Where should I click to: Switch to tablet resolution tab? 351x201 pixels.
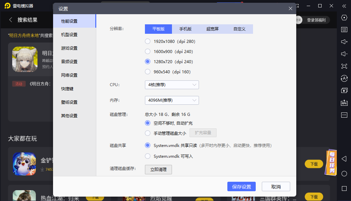[x=158, y=29]
